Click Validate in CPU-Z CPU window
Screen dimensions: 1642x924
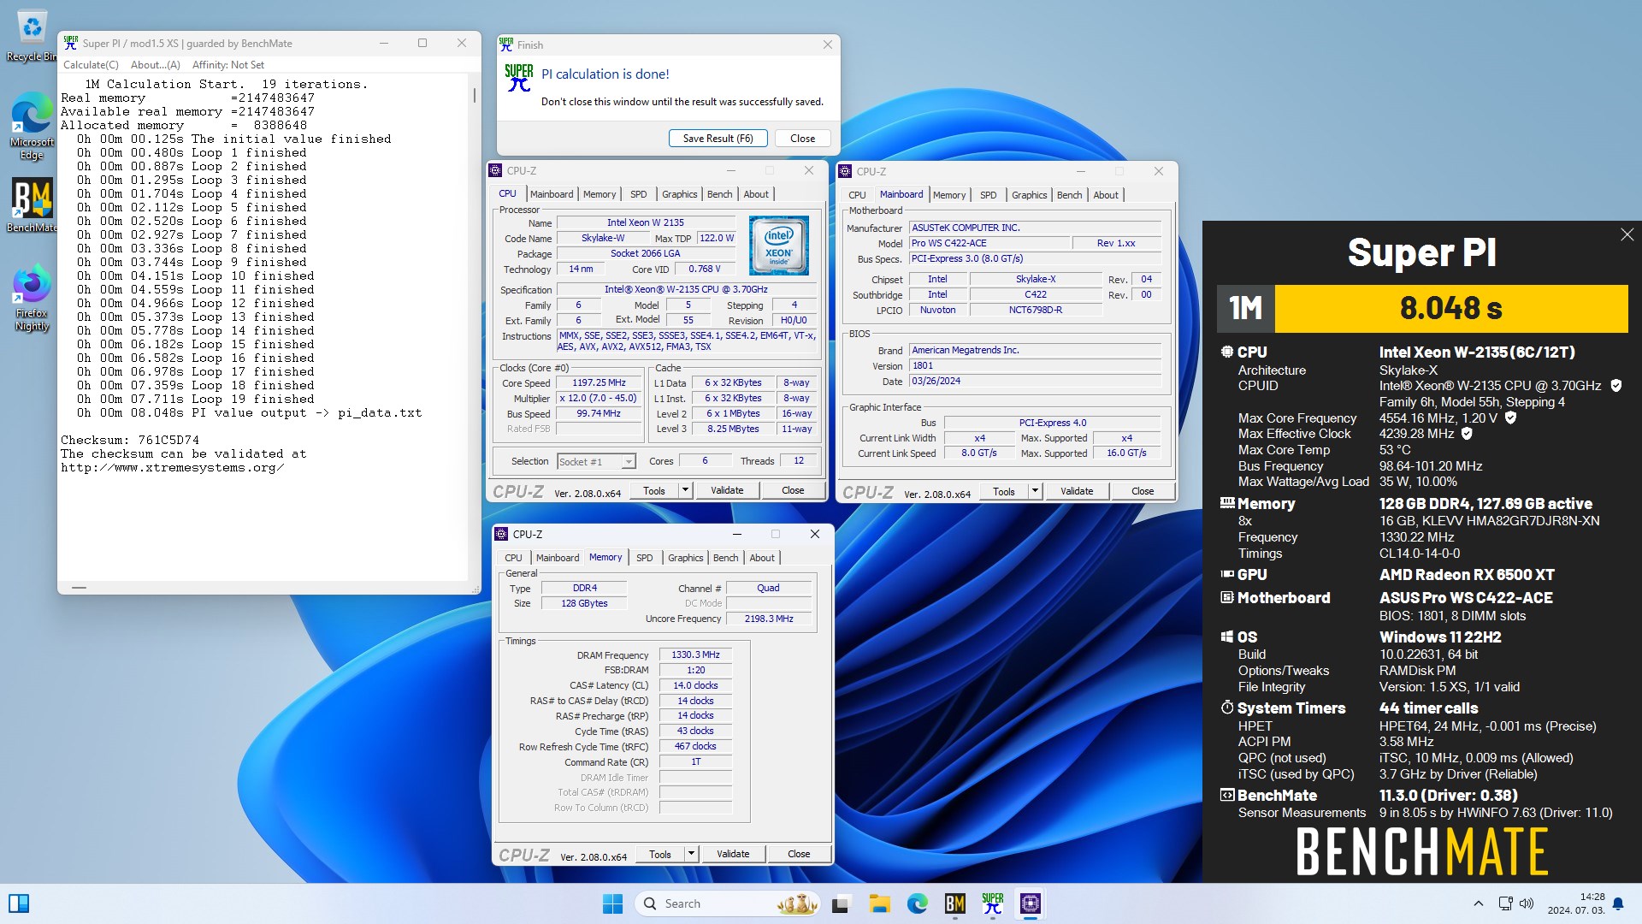727,490
